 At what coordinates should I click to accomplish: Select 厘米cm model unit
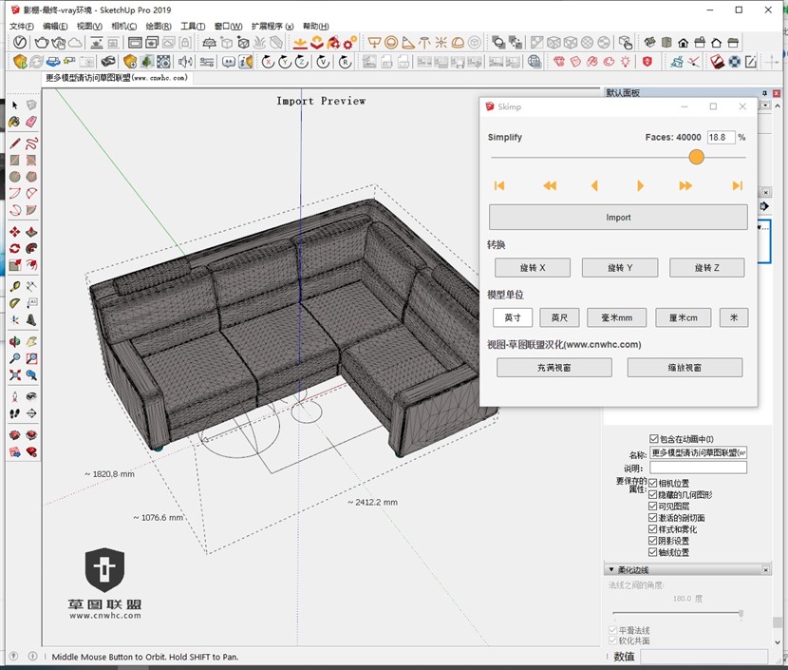click(683, 317)
